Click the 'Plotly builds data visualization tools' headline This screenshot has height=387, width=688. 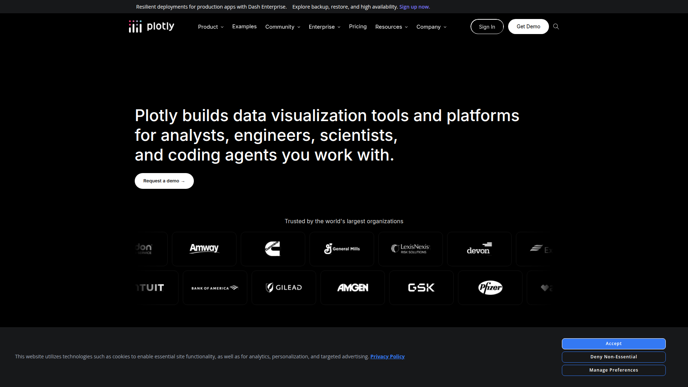click(x=327, y=135)
